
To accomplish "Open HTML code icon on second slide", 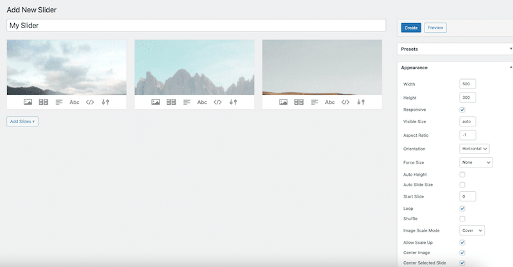I will pos(217,102).
